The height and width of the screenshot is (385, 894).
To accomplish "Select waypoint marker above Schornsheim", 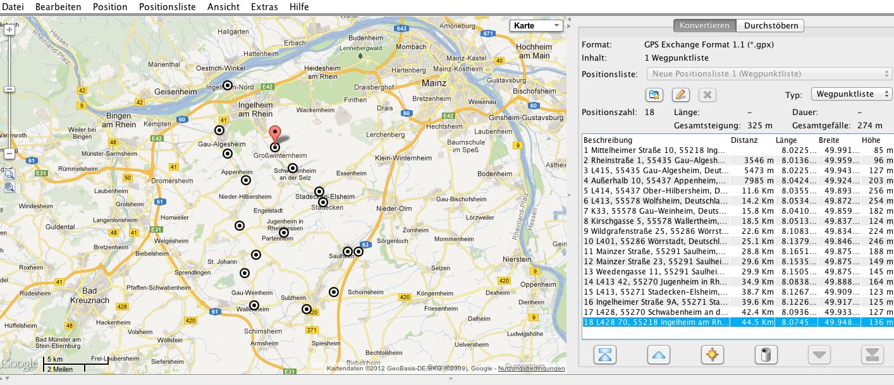I will pos(334,291).
